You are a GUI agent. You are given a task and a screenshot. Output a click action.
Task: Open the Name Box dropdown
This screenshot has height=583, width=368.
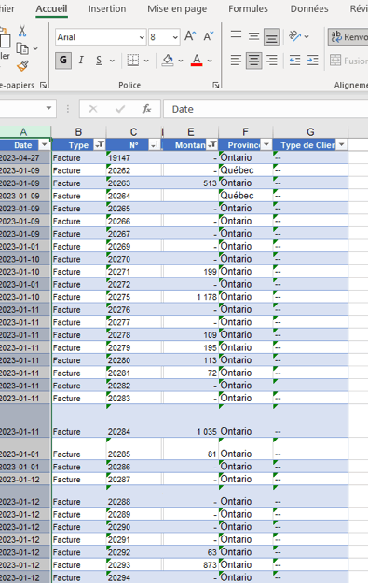[48, 108]
